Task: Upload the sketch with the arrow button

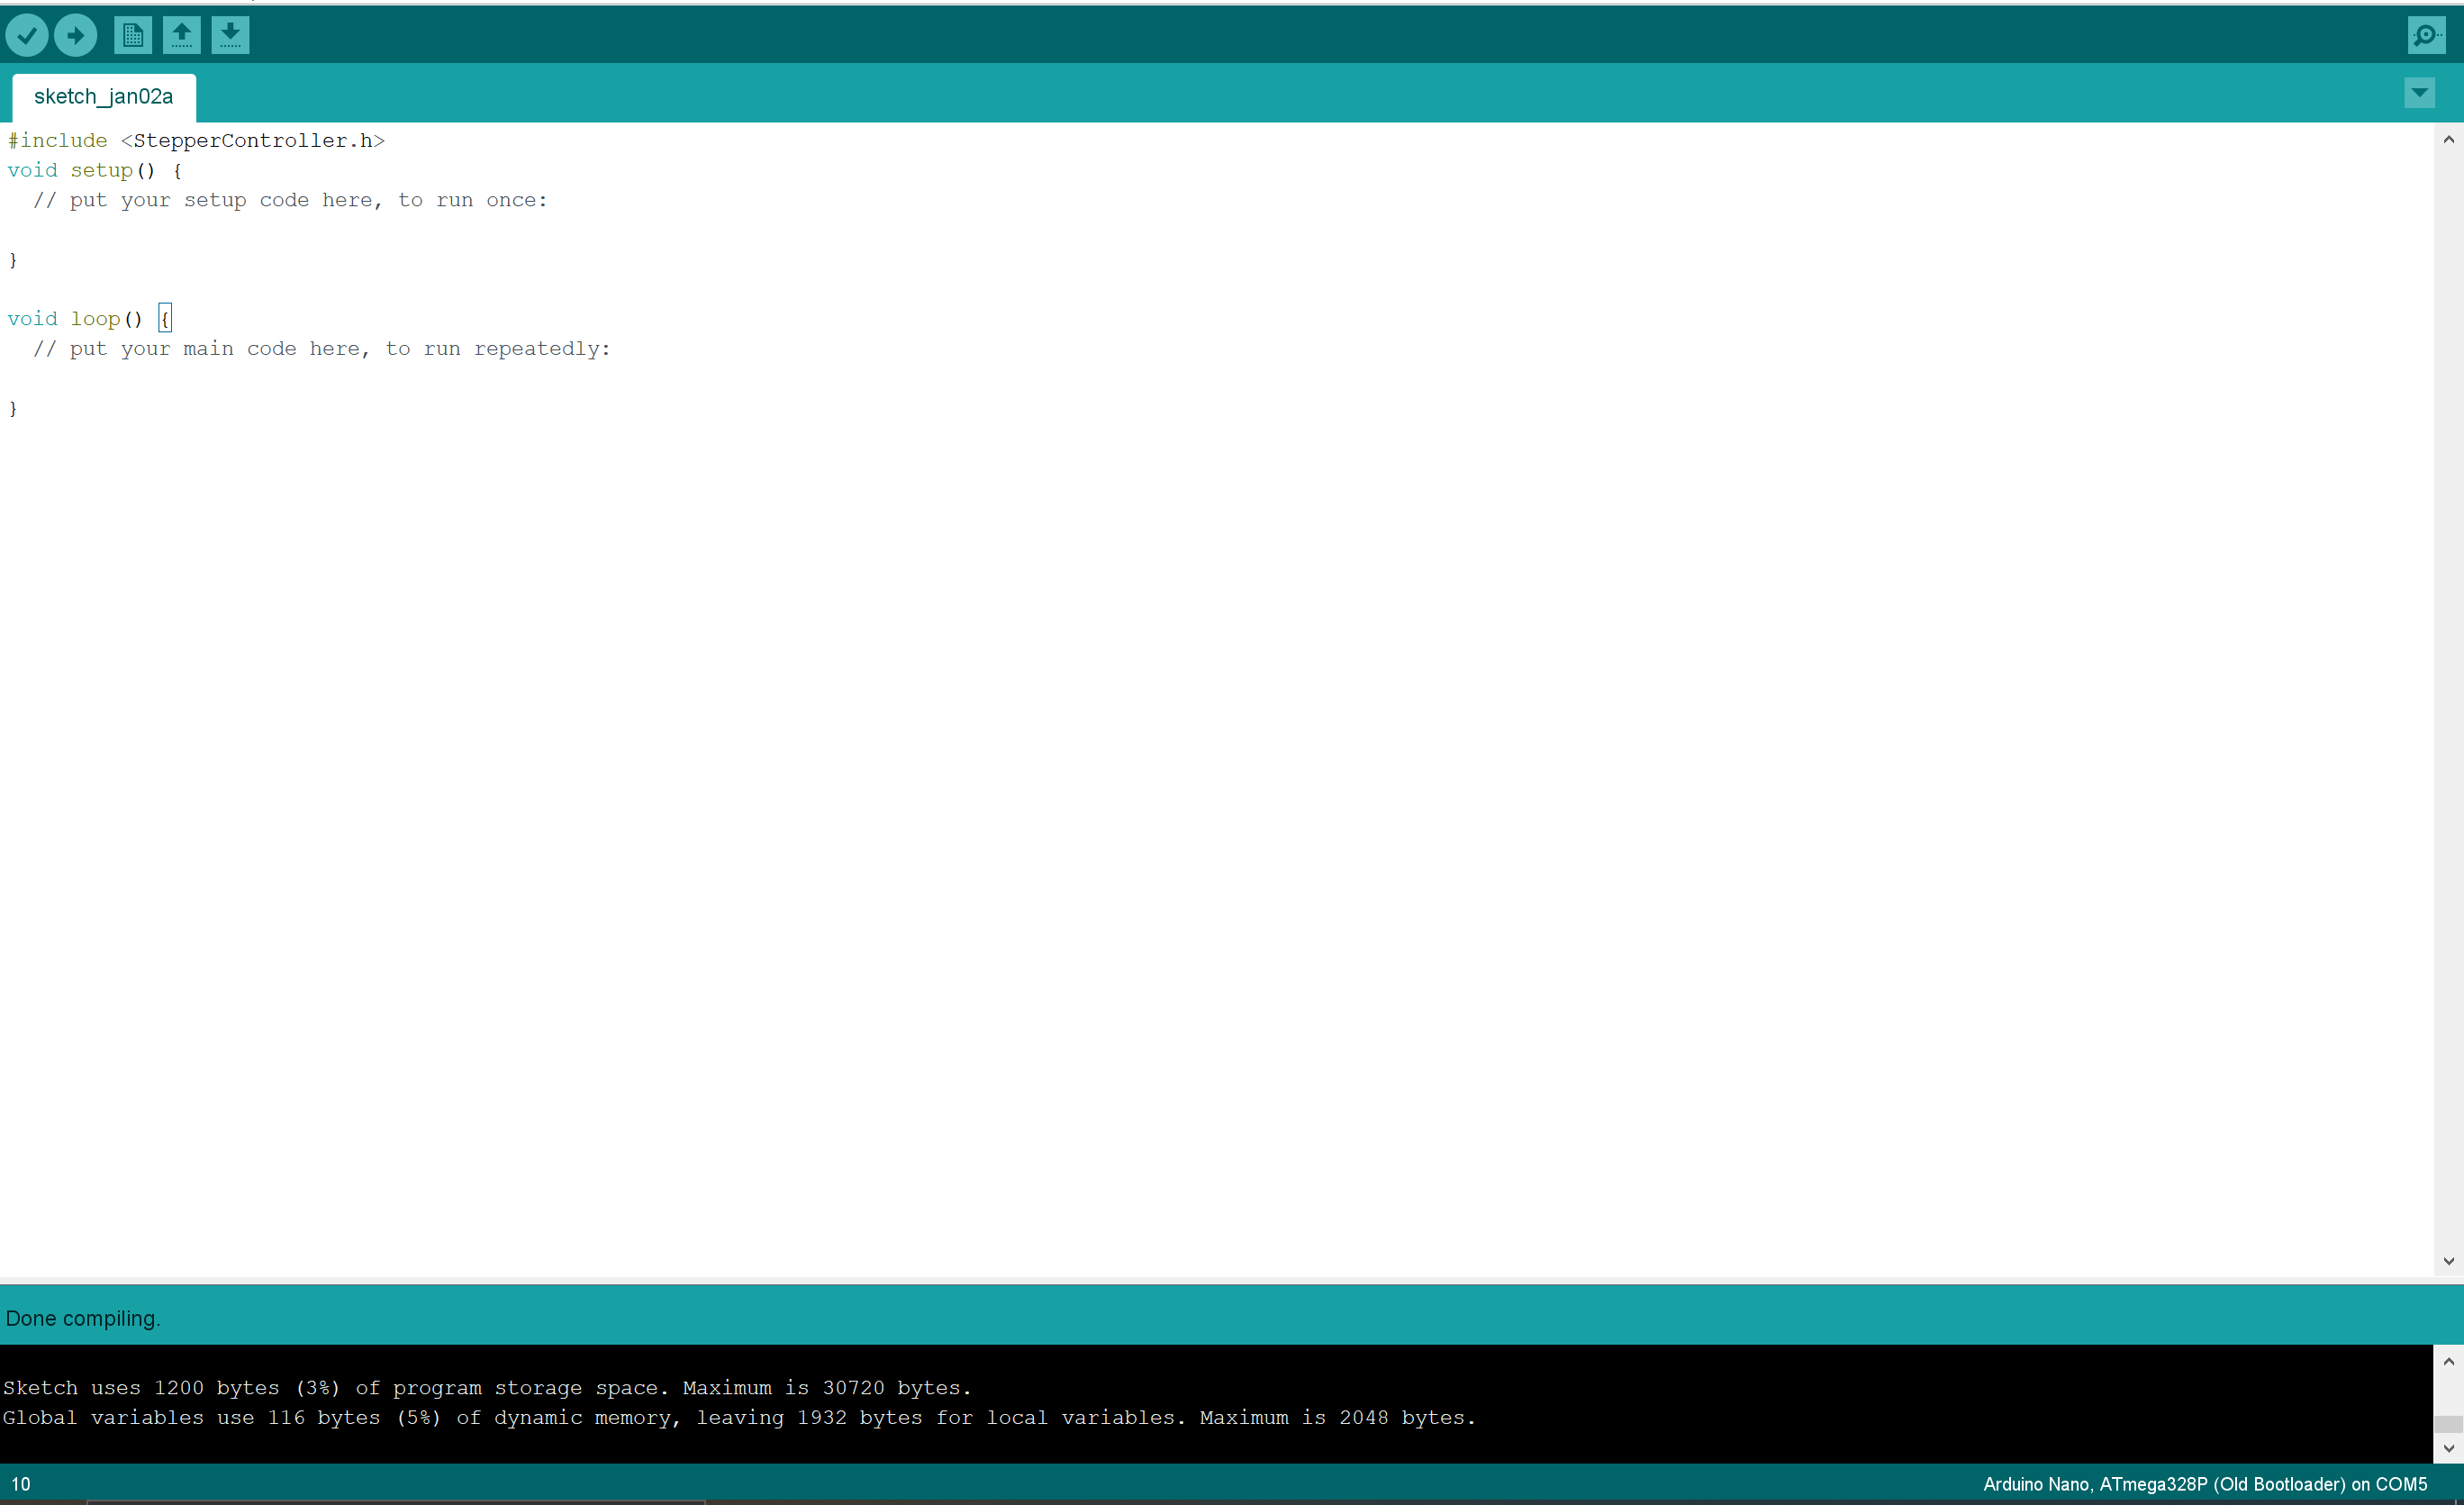Action: 76,36
